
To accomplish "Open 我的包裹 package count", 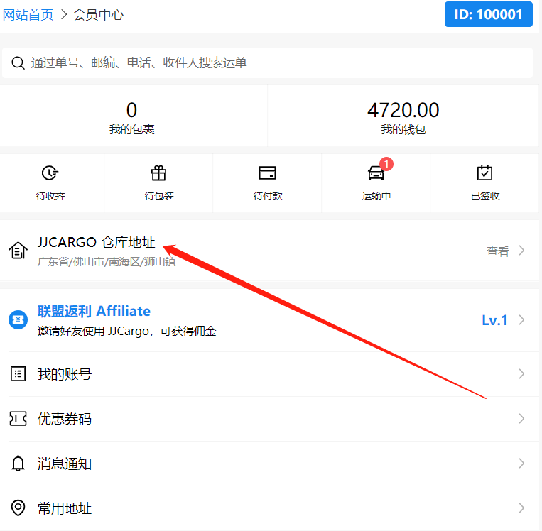I will pyautogui.click(x=131, y=117).
